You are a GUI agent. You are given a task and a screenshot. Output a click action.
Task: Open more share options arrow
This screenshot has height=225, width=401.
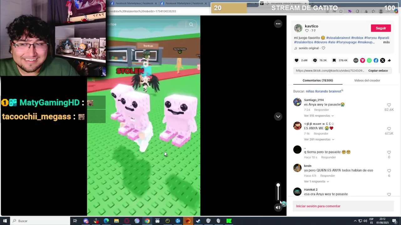389,60
